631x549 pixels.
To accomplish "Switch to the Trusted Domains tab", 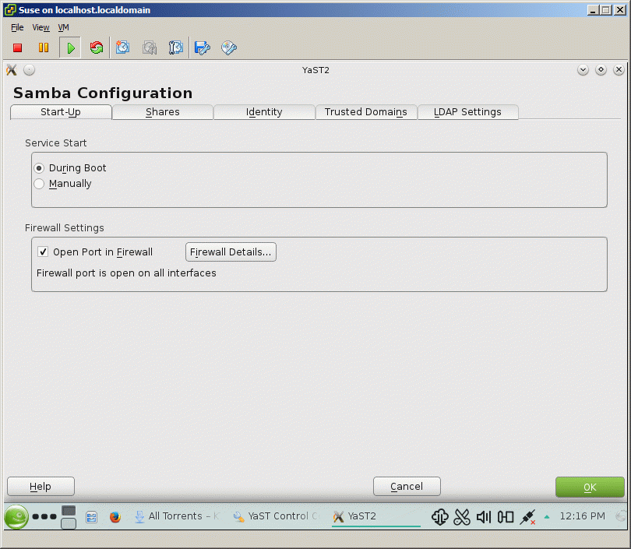I will pos(366,112).
